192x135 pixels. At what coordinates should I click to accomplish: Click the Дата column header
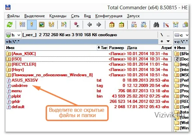pyautogui.click(x=132, y=48)
